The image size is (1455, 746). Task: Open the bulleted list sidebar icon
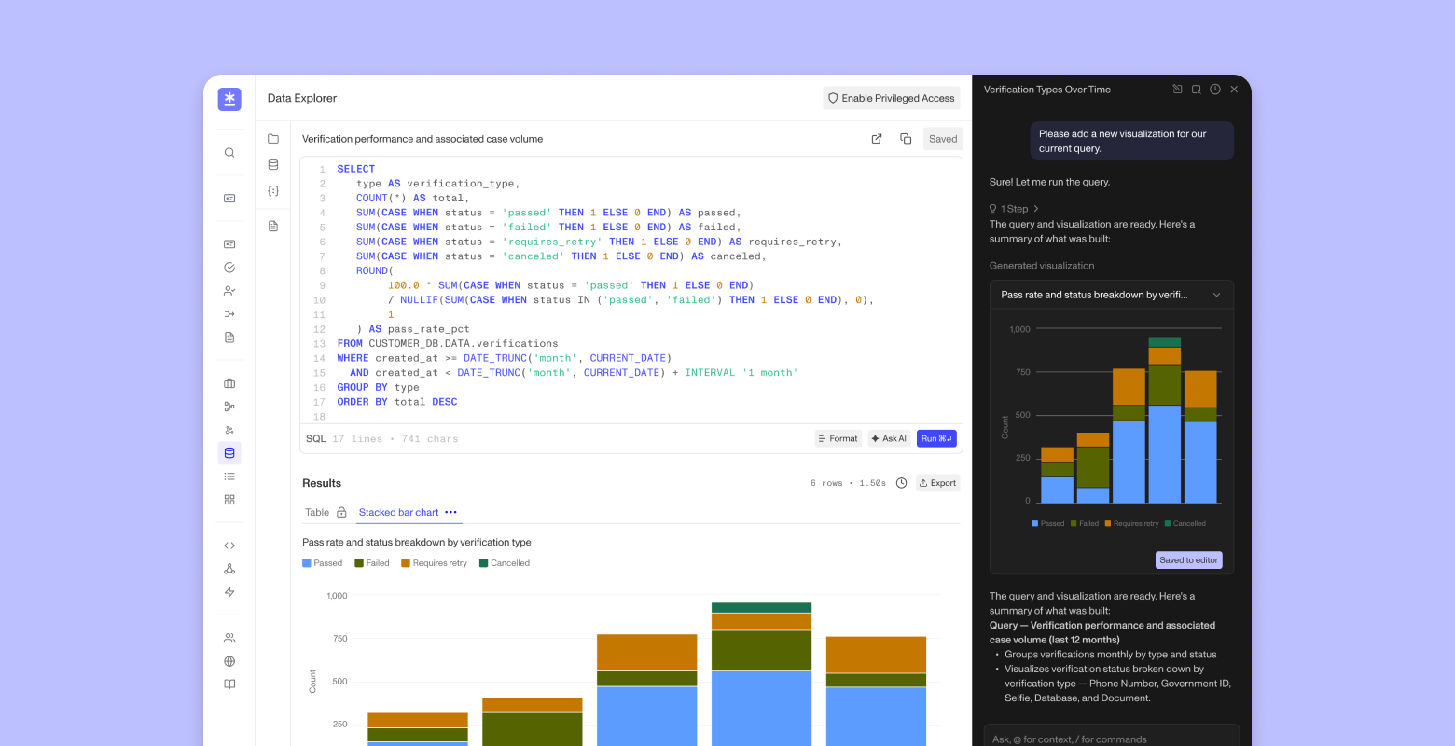point(229,477)
